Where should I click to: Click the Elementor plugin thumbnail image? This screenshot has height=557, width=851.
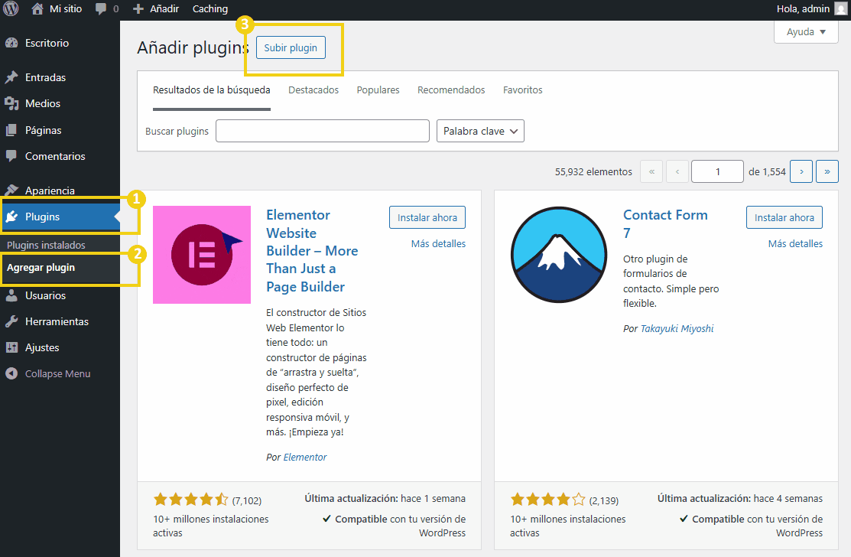202,255
